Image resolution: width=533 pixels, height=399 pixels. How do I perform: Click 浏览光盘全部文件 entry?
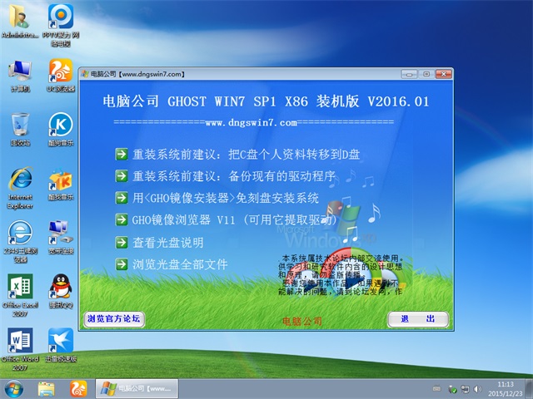pos(179,265)
